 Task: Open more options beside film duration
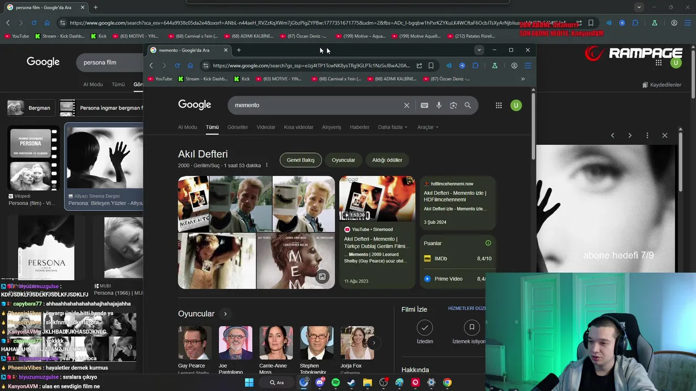point(266,165)
